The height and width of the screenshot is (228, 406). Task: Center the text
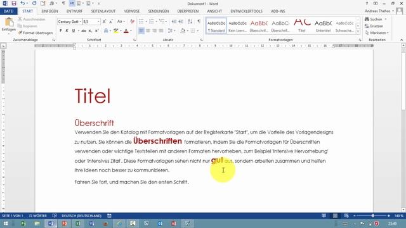tap(148, 31)
